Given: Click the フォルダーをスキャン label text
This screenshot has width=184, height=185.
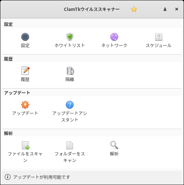Looking at the screenshot, I should [70, 157].
